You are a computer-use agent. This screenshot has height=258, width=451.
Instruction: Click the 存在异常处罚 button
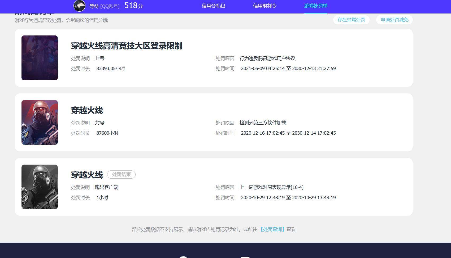pos(351,20)
